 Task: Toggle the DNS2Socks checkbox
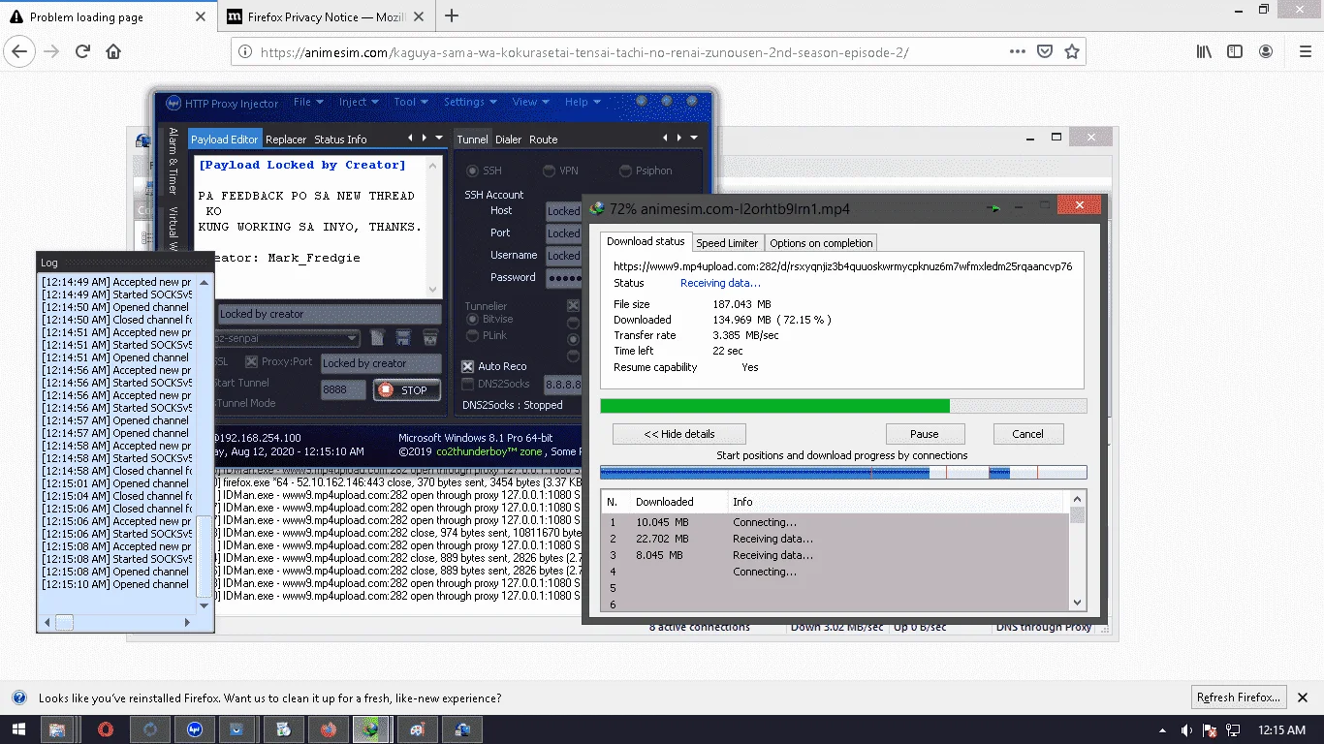click(468, 385)
